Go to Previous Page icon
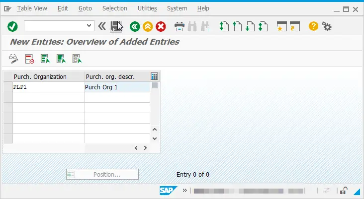The width and height of the screenshot is (364, 199). 237,26
